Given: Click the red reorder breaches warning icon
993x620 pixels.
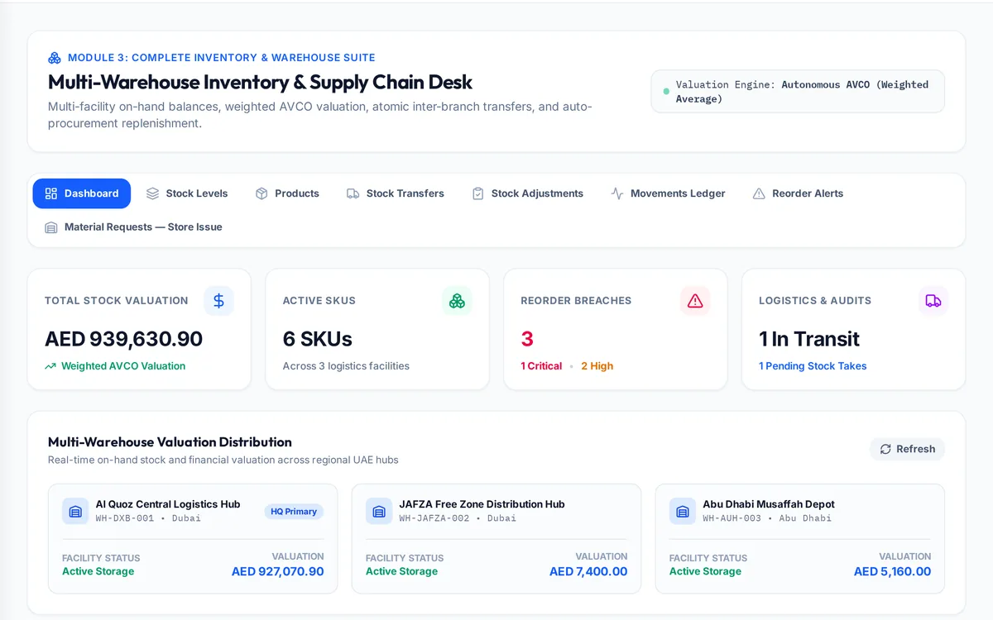Looking at the screenshot, I should tap(695, 301).
